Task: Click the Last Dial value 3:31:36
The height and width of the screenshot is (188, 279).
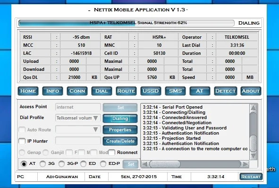Action: point(237,45)
